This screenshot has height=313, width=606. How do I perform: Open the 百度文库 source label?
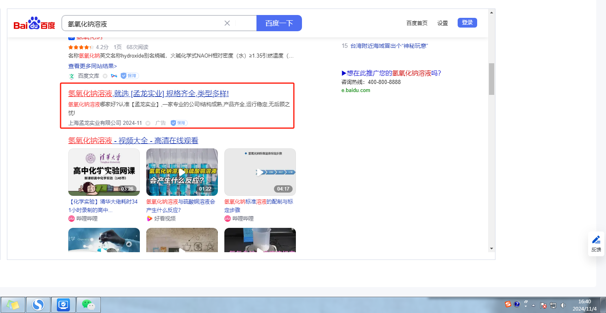[x=89, y=76]
